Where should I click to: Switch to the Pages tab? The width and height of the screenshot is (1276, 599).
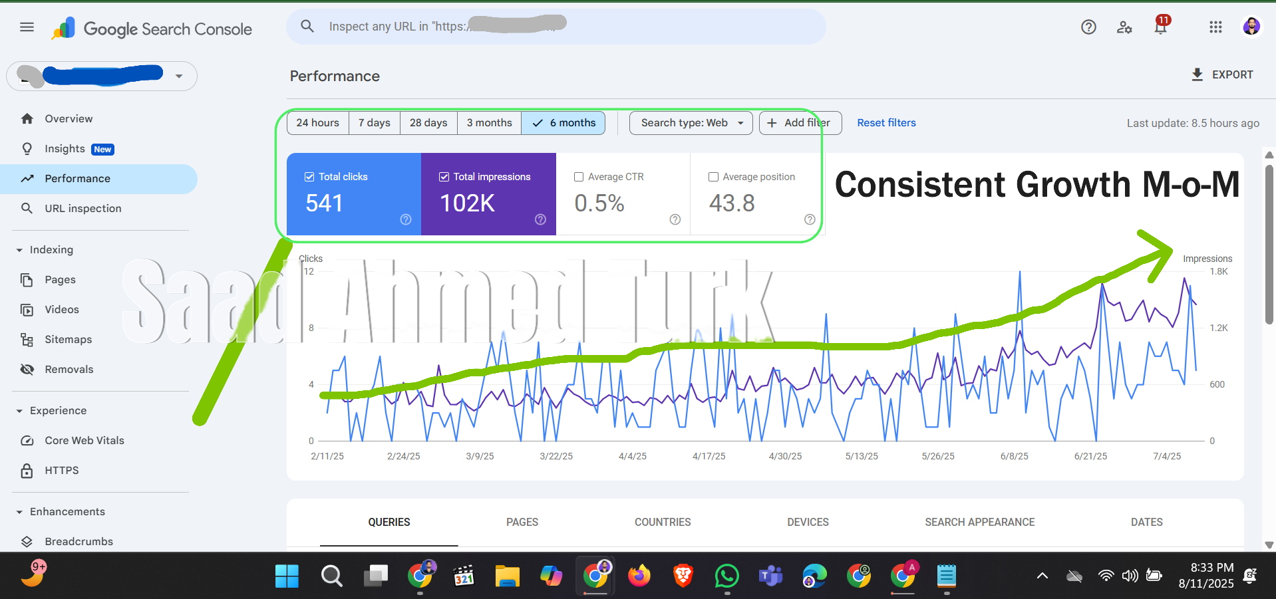pos(522,523)
